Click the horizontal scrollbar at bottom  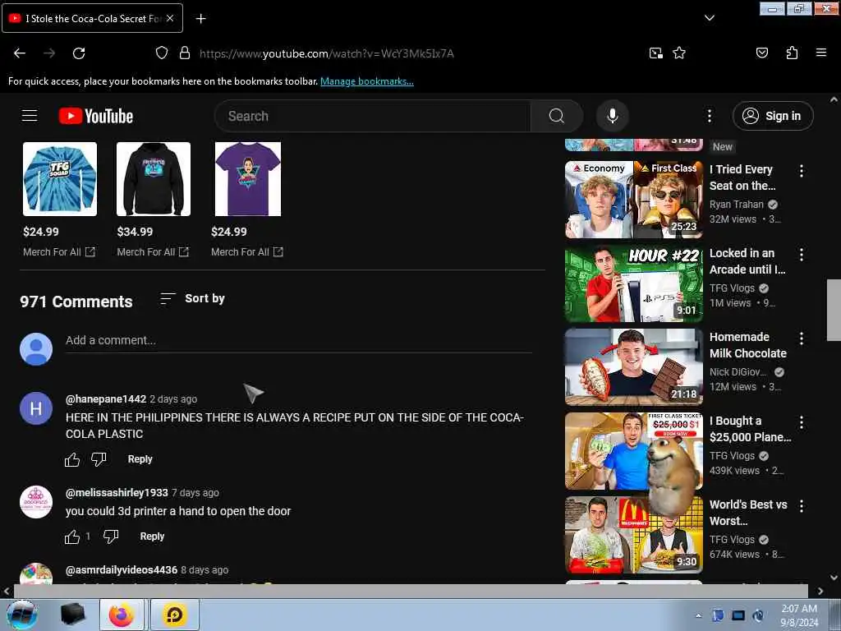[x=411, y=591]
